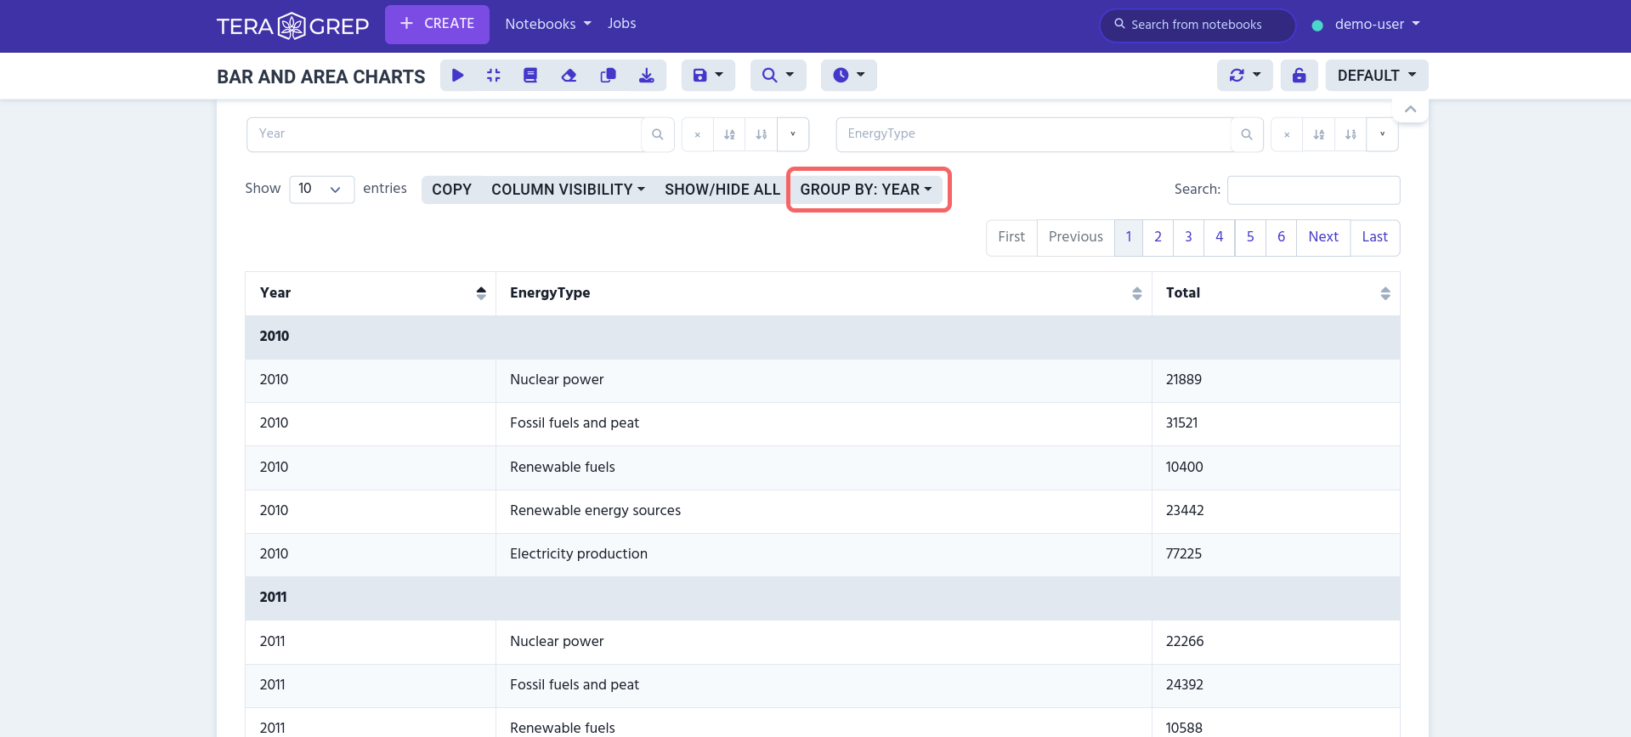Image resolution: width=1631 pixels, height=737 pixels.
Task: Open the Show entries count dropdown
Action: [x=321, y=190]
